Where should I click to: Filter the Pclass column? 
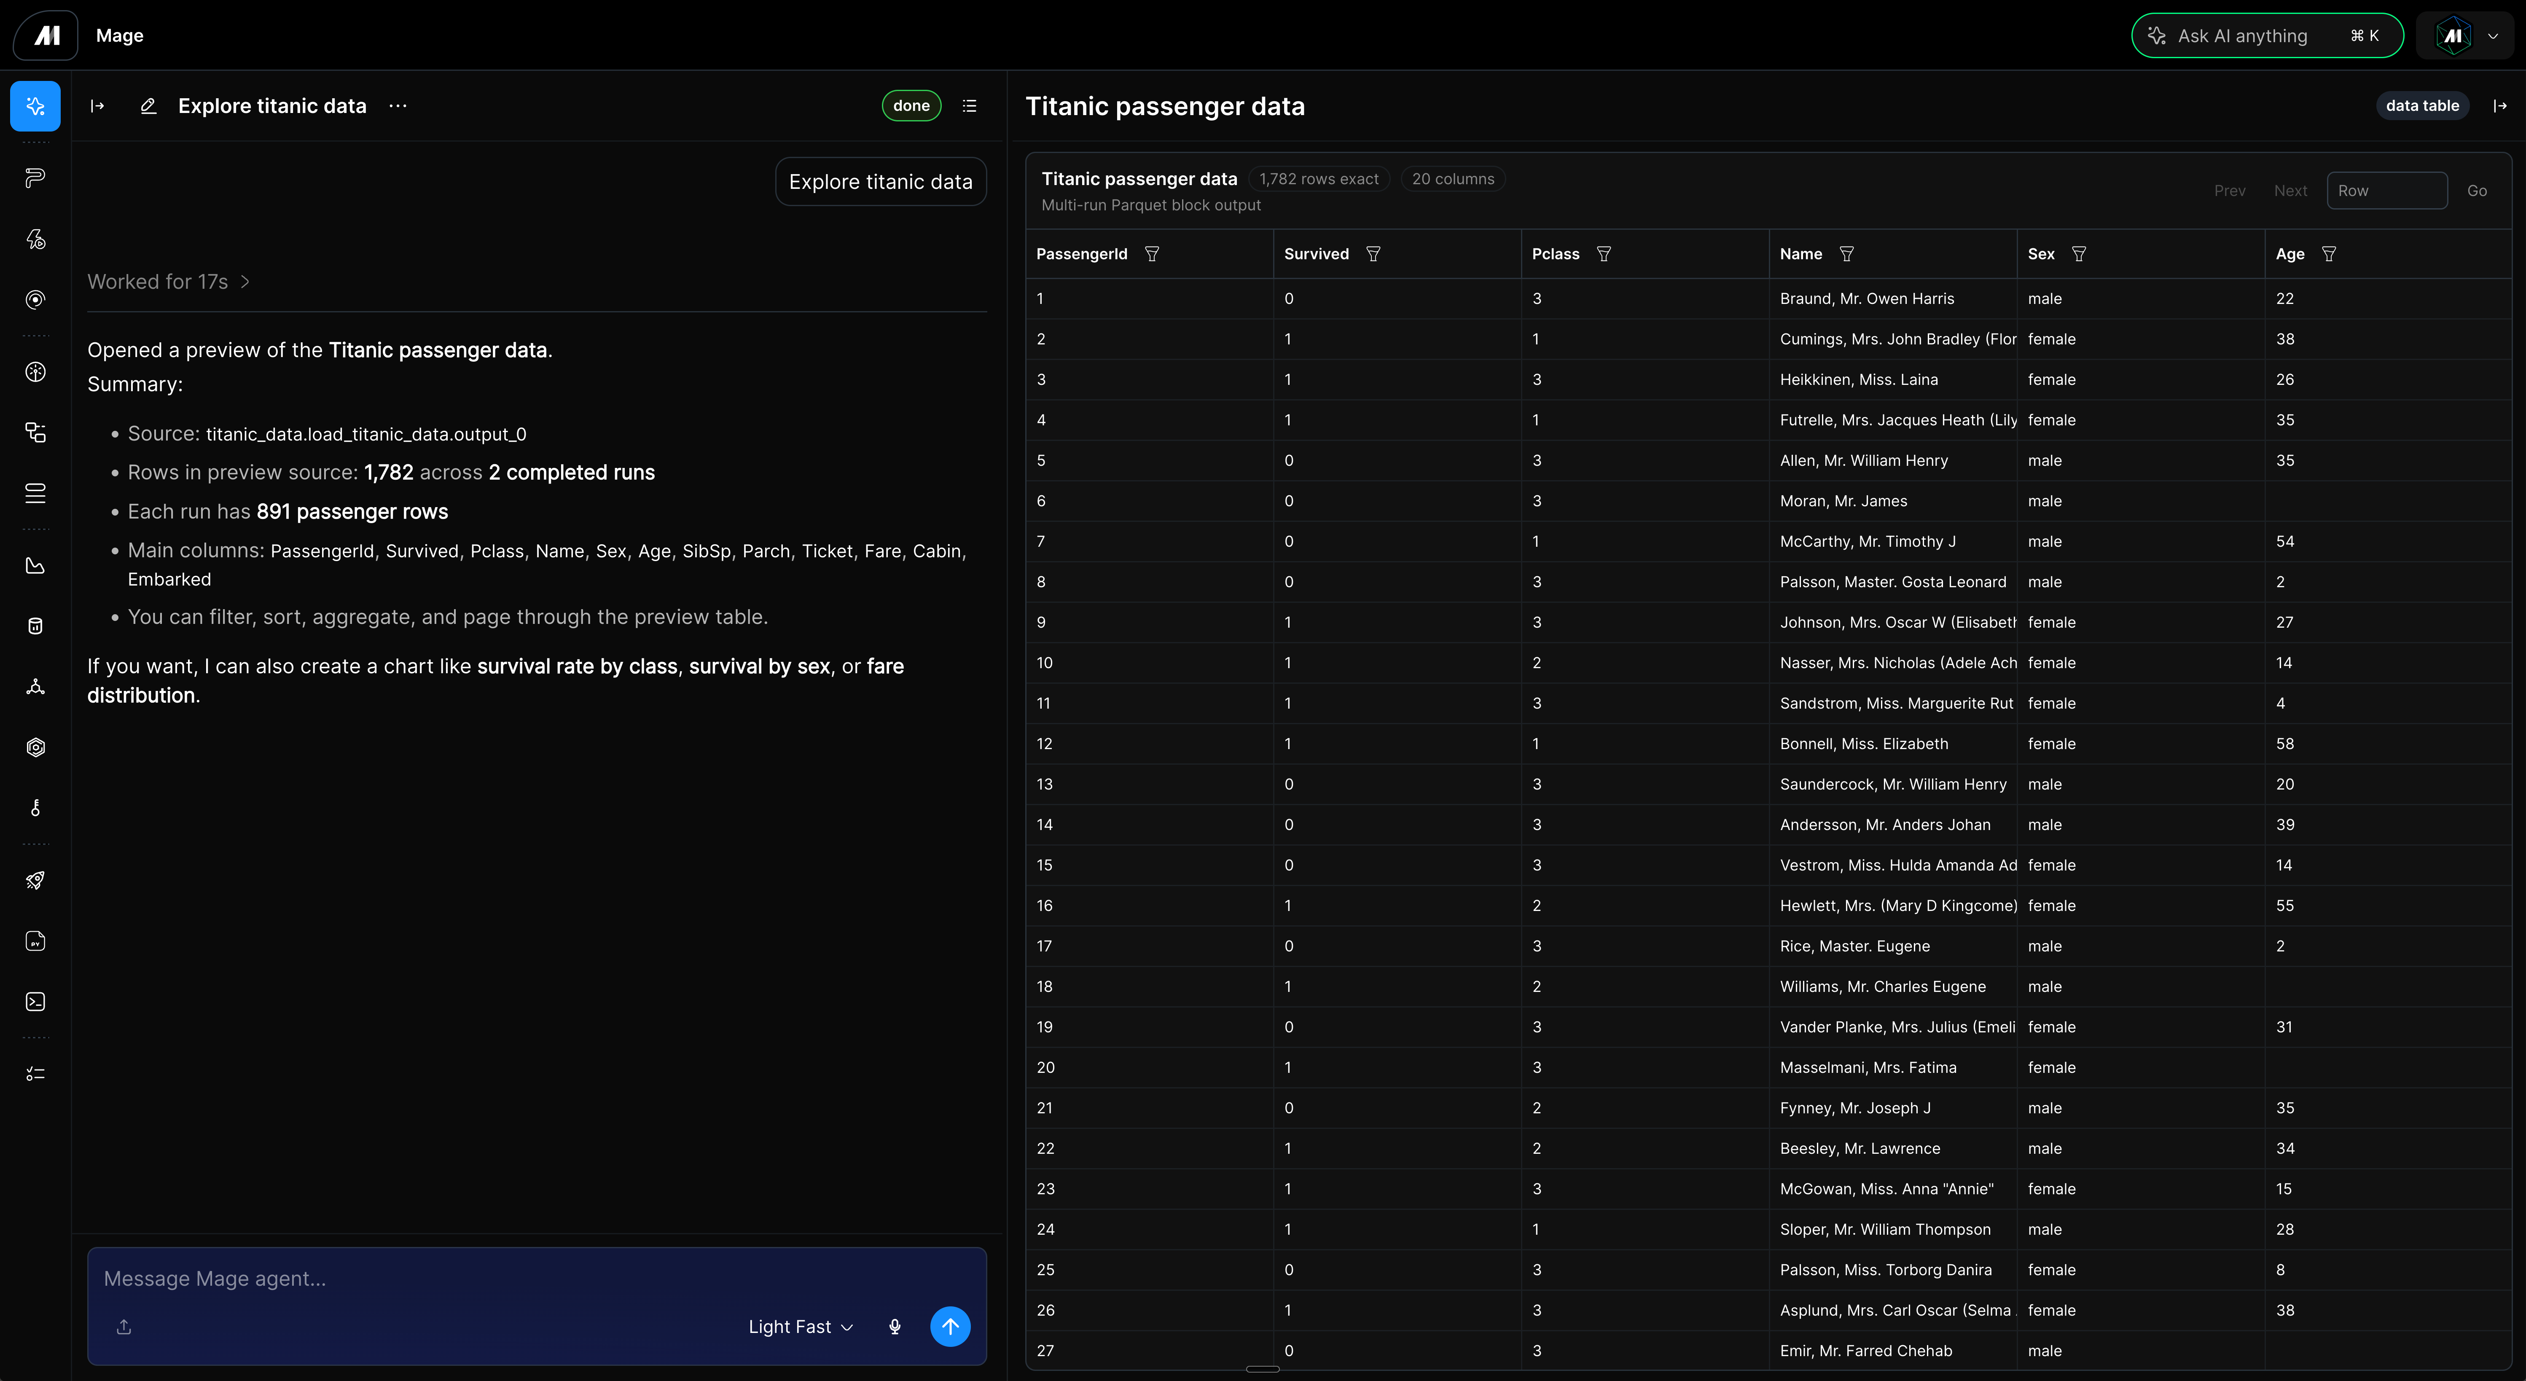tap(1604, 254)
